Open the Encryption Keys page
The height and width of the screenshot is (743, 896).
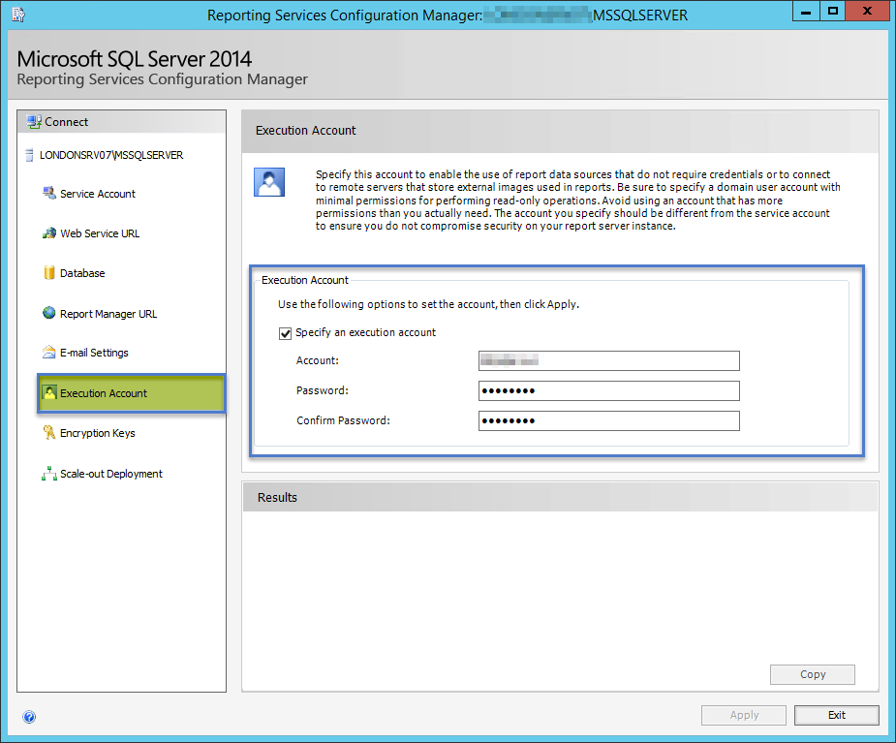98,433
